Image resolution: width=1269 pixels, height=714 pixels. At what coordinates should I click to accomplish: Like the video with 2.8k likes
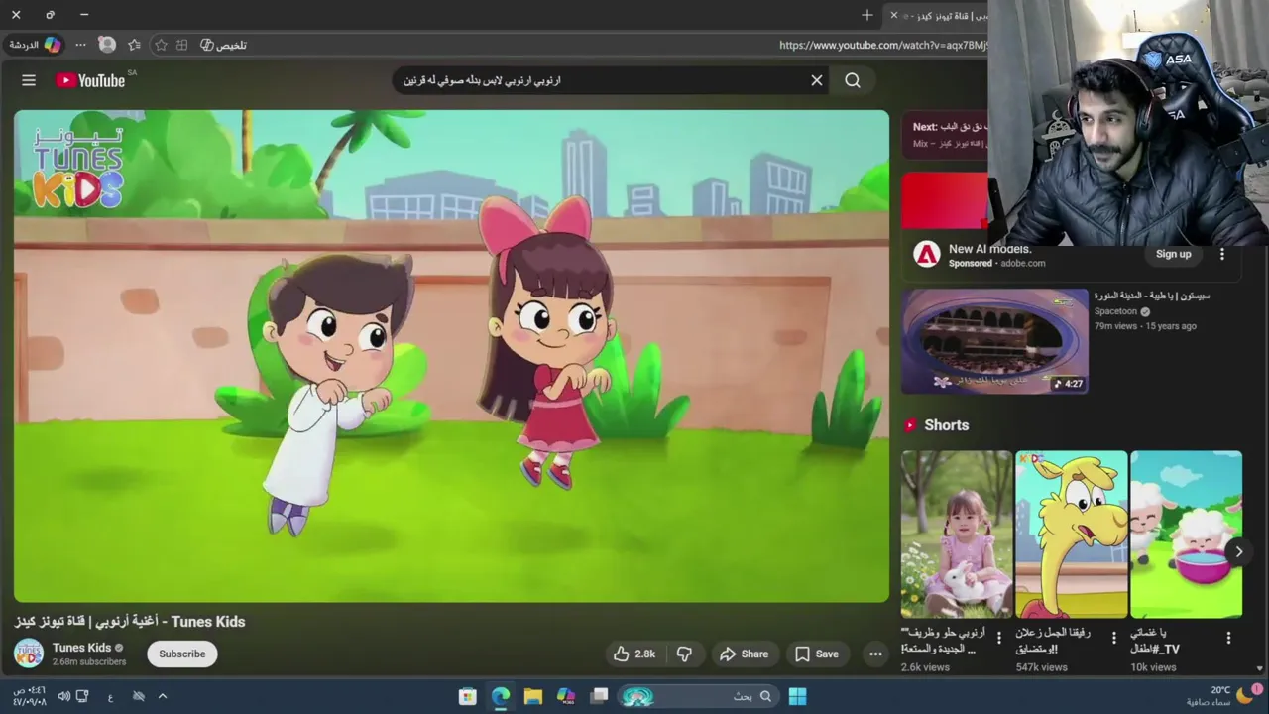click(634, 654)
